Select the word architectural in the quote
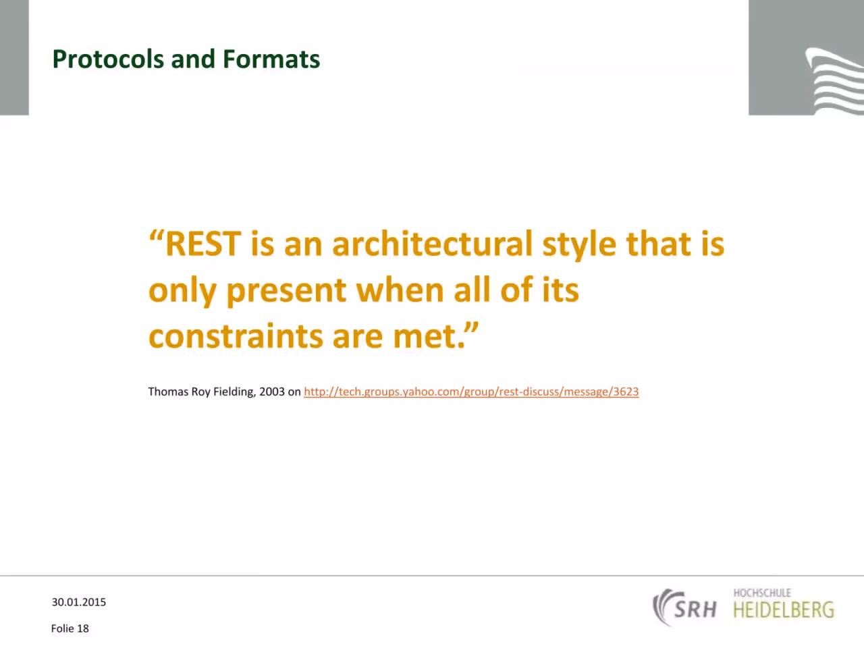Image resolution: width=864 pixels, height=648 pixels. pos(433,244)
